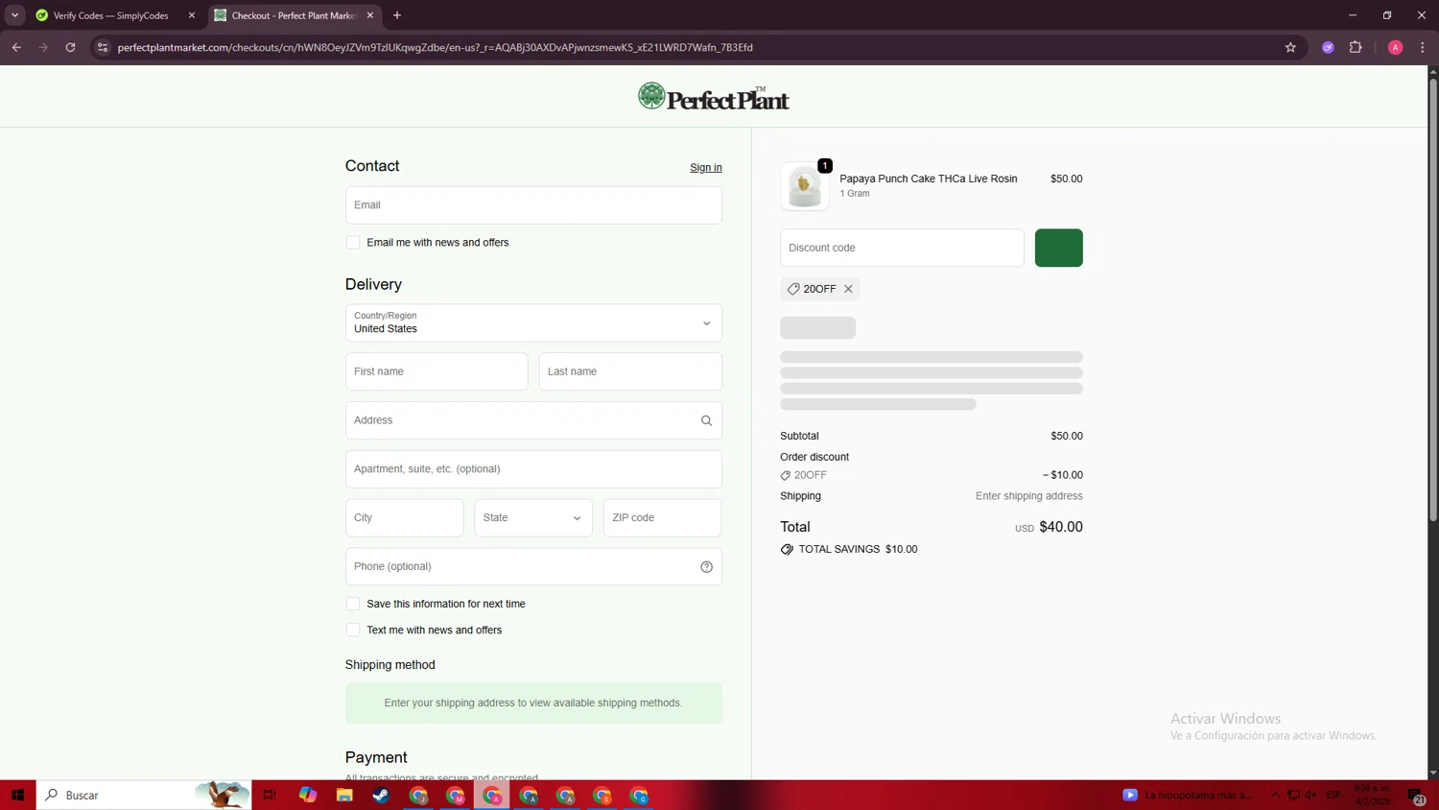The width and height of the screenshot is (1439, 810).
Task: Click the network icon in system tray
Action: coord(1293,795)
